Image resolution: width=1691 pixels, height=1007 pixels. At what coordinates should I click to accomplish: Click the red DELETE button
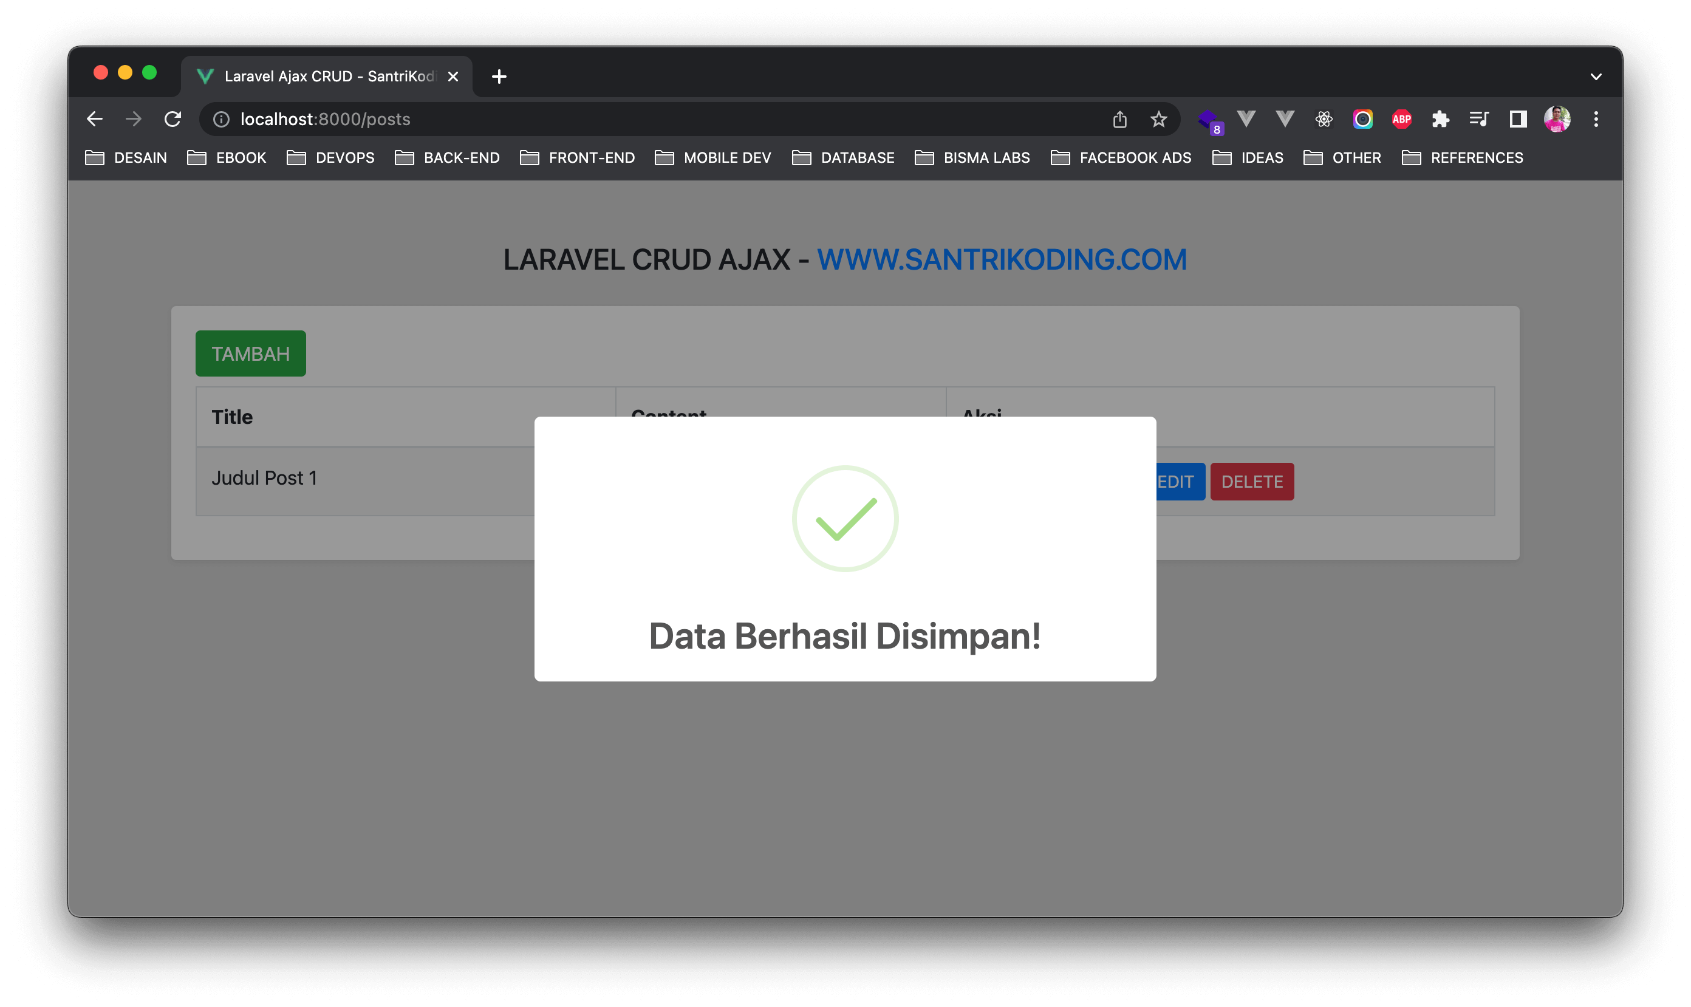pyautogui.click(x=1251, y=482)
